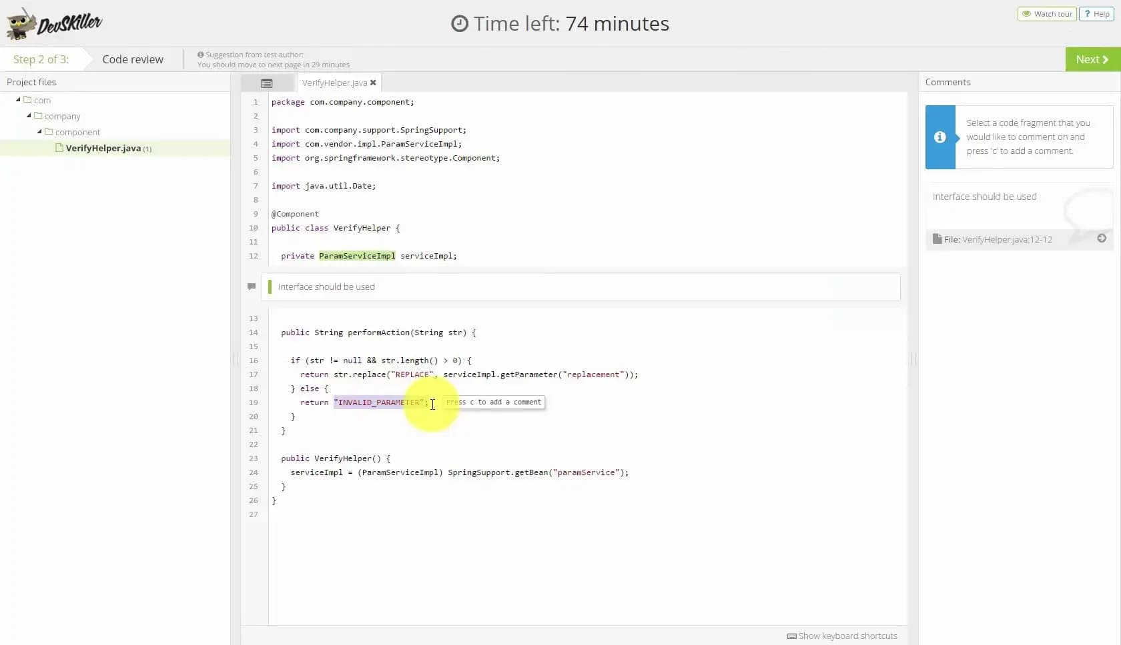Collapse the com folder in Project files
The width and height of the screenshot is (1121, 645).
point(19,99)
